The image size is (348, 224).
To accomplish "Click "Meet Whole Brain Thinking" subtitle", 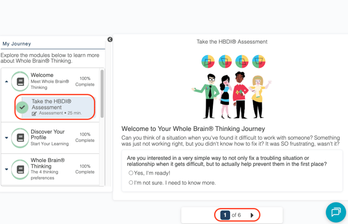I will point(50,84).
